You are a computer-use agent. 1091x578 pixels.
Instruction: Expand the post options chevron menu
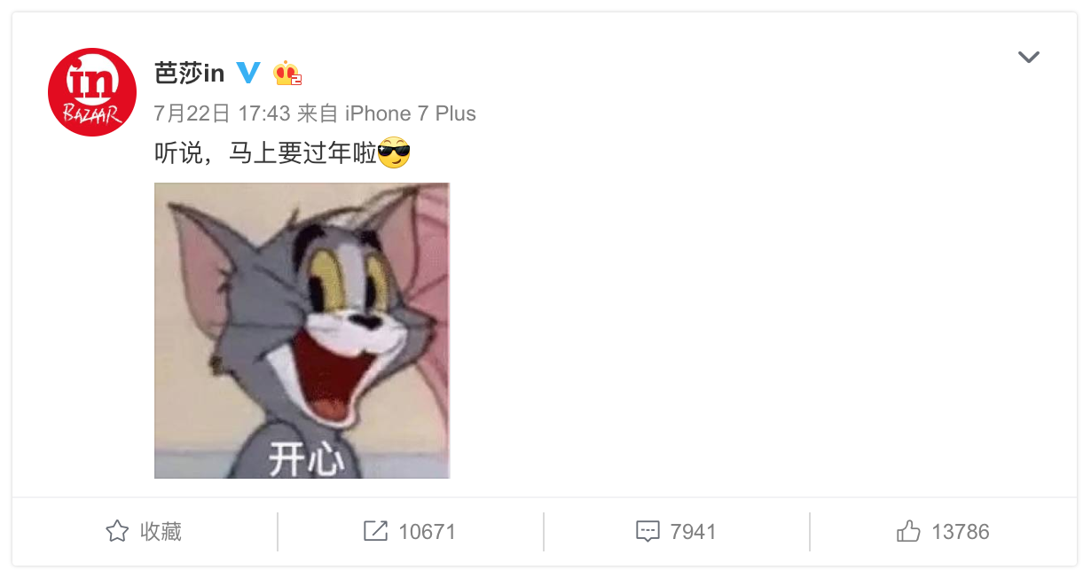(x=1028, y=58)
